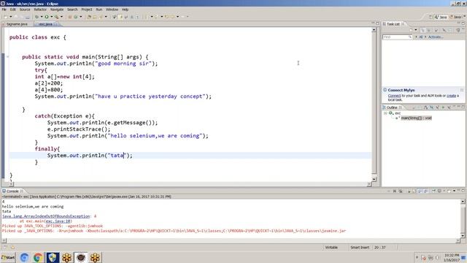The image size is (467, 263).
Task: Open the File menu
Action: click(x=4, y=9)
